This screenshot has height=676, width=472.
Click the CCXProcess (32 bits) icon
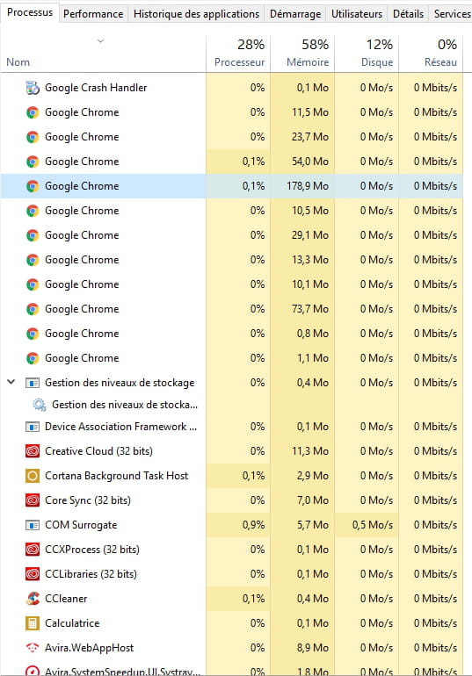tap(33, 550)
